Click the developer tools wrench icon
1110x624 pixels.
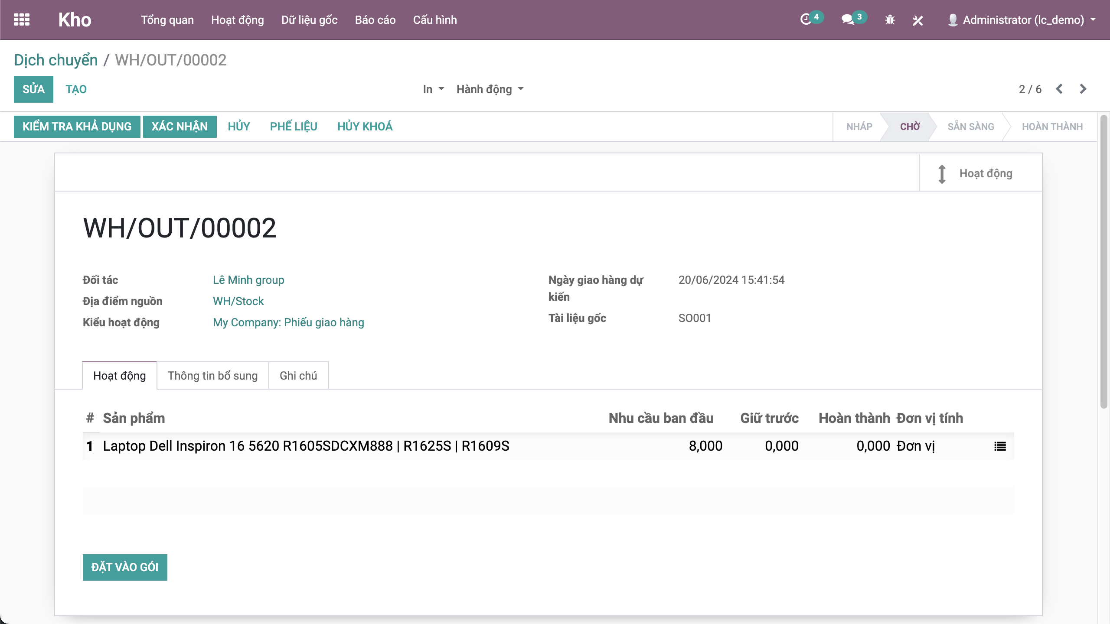pyautogui.click(x=917, y=20)
